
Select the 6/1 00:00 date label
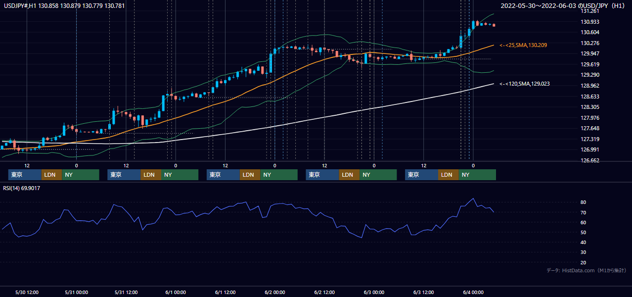coord(176,292)
